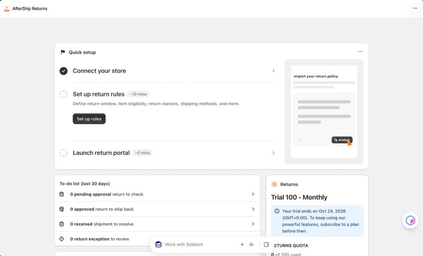
Task: Click the ~5 mins badge
Action: click(x=142, y=153)
